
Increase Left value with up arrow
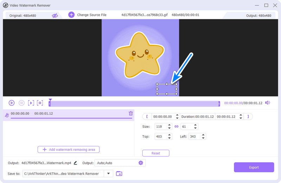pyautogui.click(x=203, y=135)
